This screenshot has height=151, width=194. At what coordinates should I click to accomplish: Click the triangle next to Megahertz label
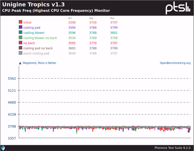tap(20, 63)
